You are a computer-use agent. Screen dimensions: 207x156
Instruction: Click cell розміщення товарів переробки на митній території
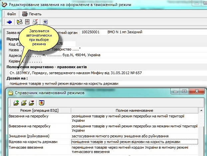(x=134, y=118)
